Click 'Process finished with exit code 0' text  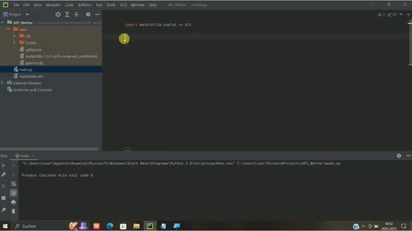tap(57, 175)
